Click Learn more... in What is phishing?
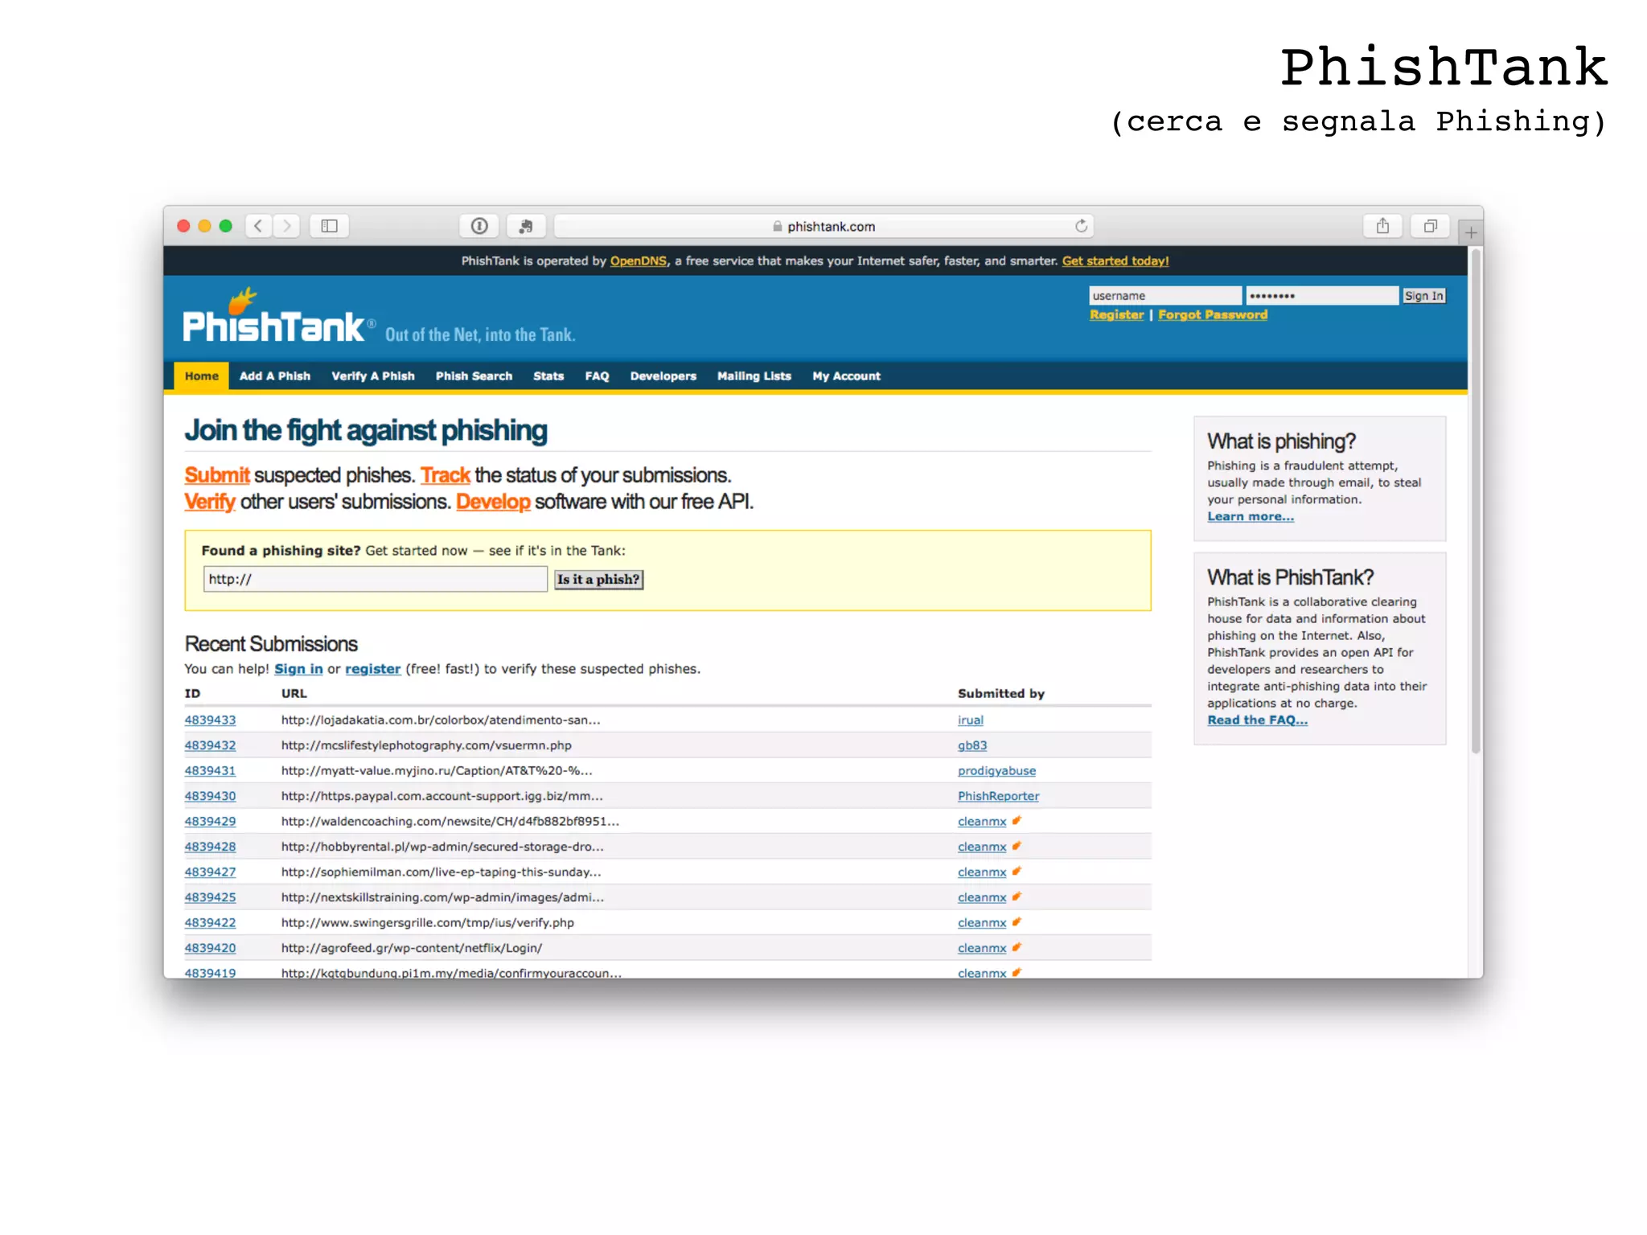 1251,516
